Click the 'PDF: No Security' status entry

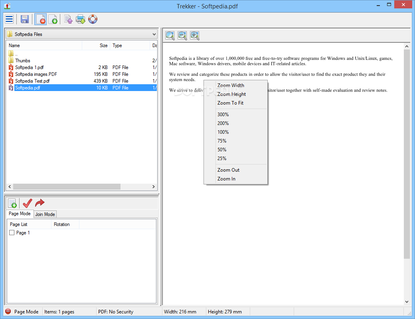116,311
